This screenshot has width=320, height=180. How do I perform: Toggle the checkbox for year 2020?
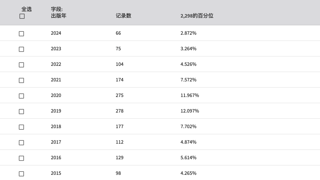click(21, 96)
